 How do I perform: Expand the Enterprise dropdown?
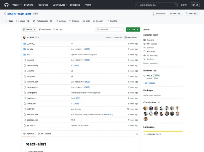(76, 5)
